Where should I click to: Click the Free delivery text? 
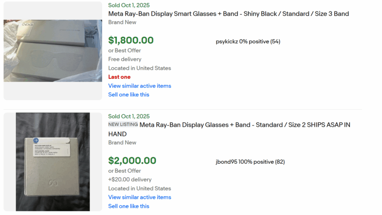(125, 59)
